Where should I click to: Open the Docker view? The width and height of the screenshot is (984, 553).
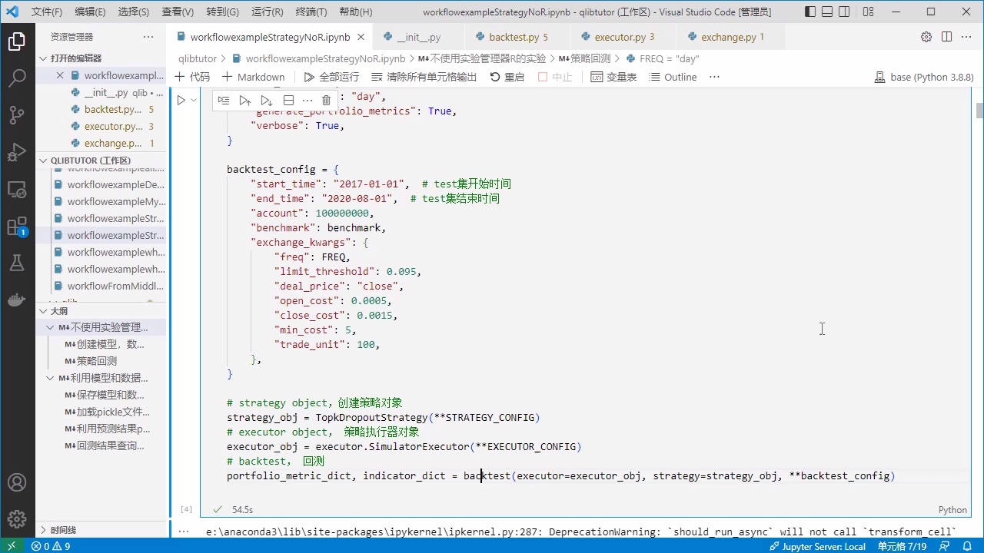coord(17,300)
